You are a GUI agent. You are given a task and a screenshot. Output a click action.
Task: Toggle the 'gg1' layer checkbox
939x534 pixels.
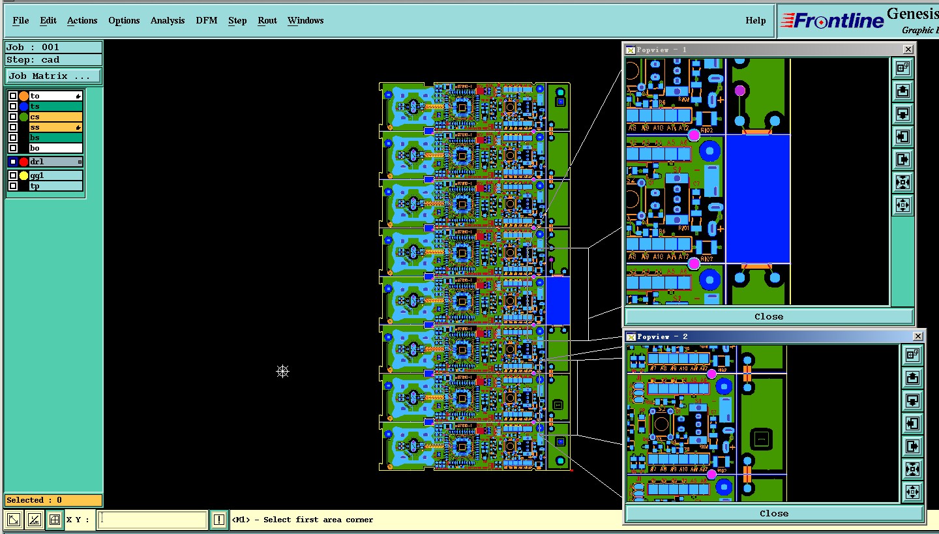(13, 175)
